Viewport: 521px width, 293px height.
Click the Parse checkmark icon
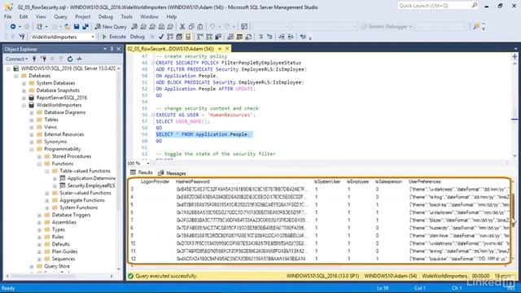pos(161,37)
